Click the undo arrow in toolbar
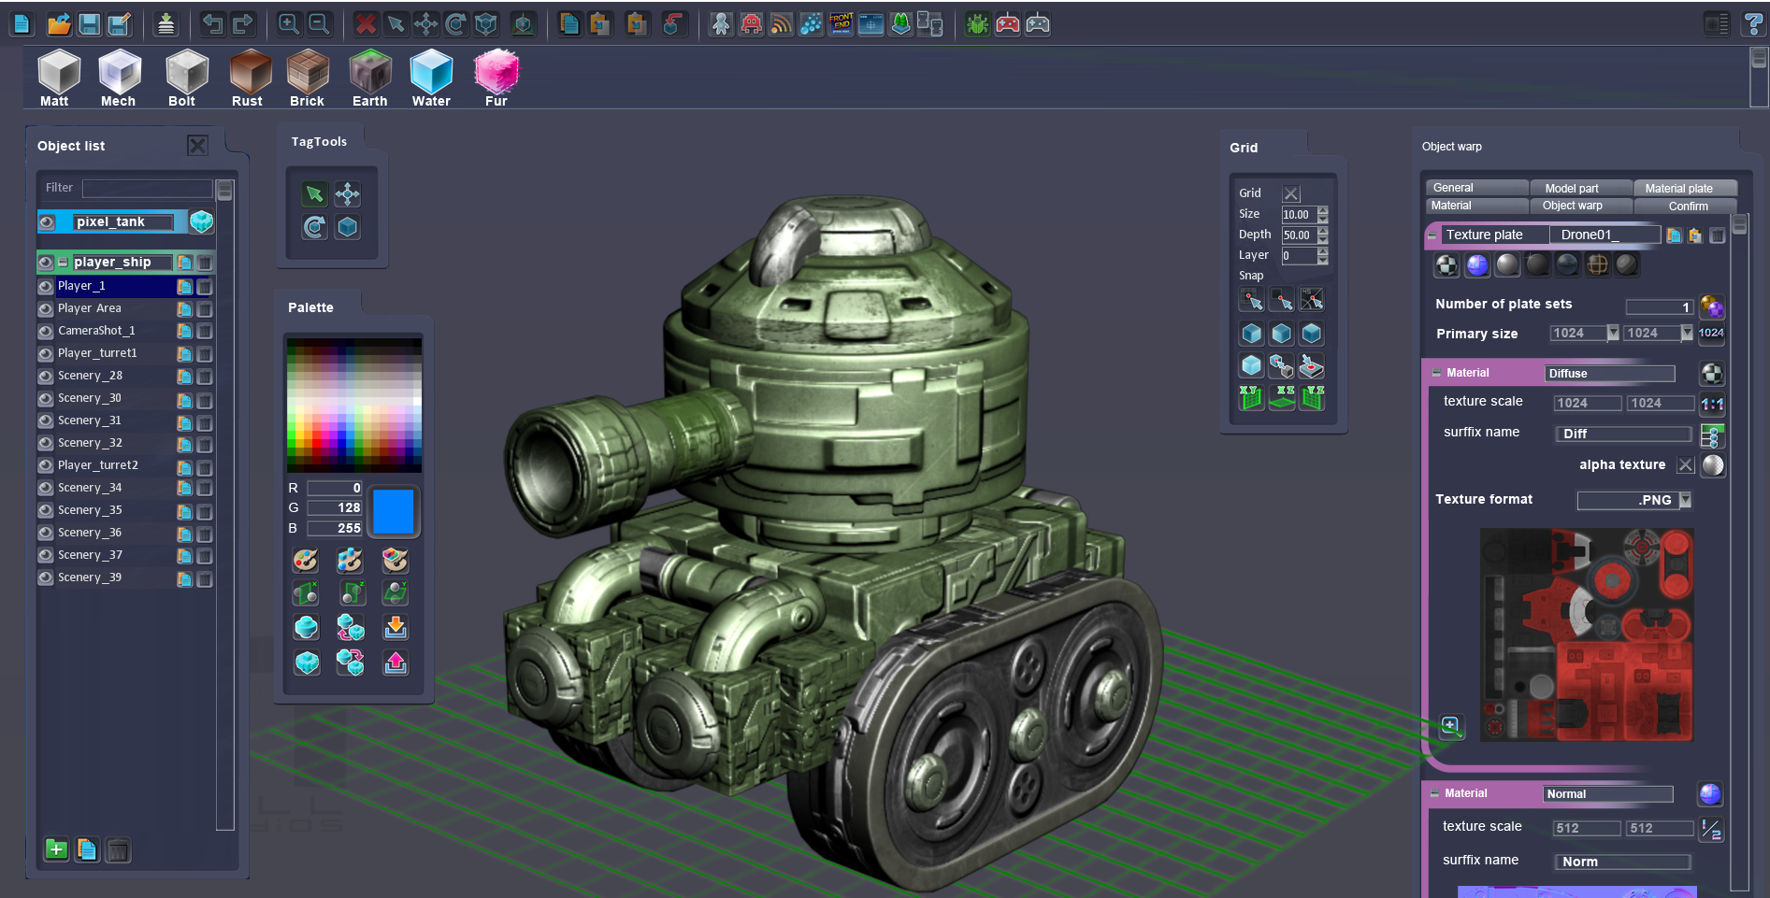The width and height of the screenshot is (1770, 898). coord(213,24)
